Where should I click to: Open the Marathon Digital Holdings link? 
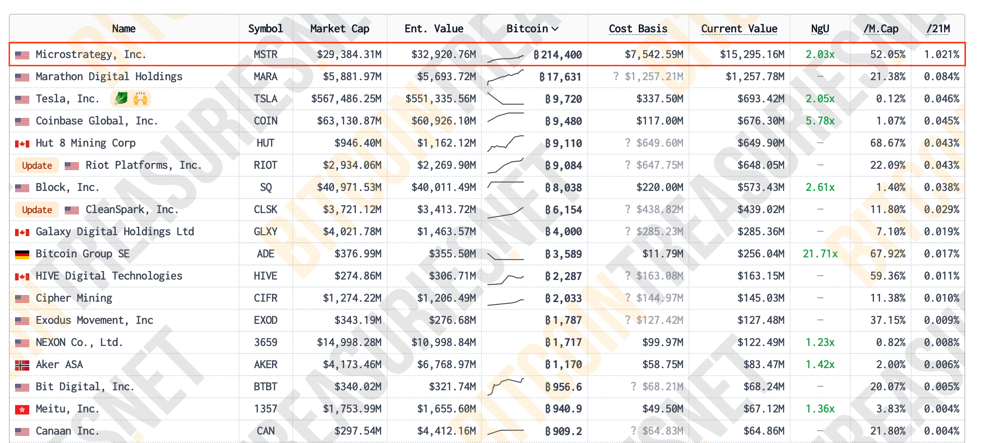tap(109, 77)
